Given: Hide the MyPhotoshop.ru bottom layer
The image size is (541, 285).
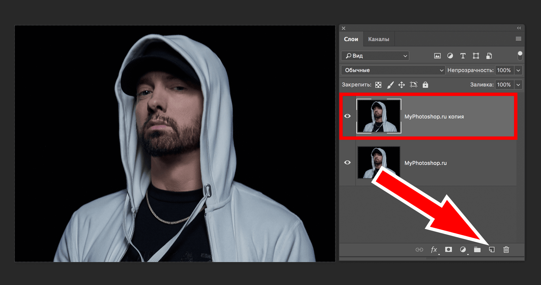Looking at the screenshot, I should (347, 163).
